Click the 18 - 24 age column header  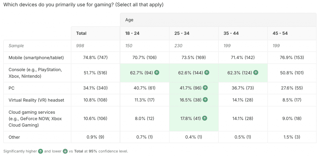[x=132, y=33]
